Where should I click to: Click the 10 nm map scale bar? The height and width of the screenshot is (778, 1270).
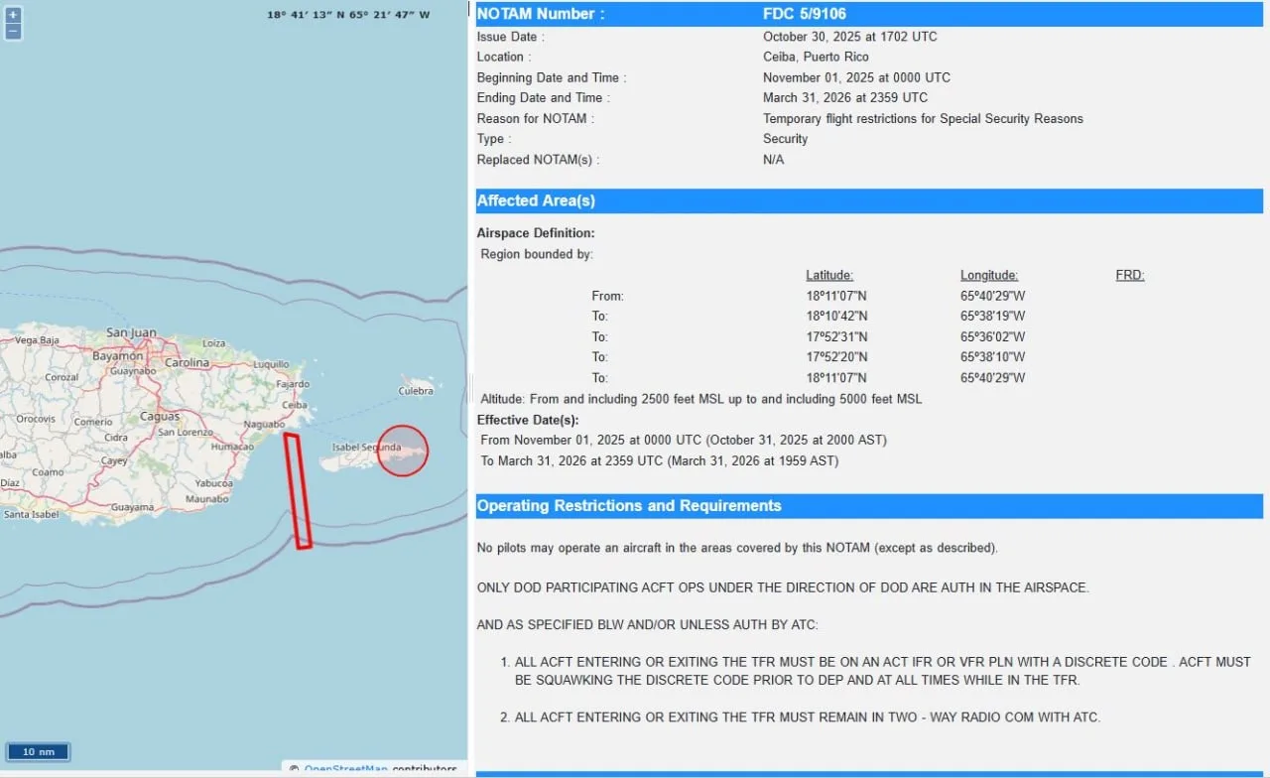coord(38,751)
